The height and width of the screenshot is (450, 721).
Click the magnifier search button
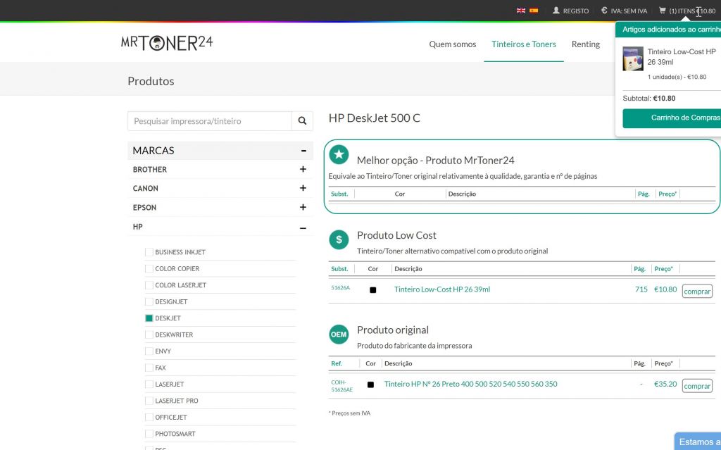click(302, 121)
